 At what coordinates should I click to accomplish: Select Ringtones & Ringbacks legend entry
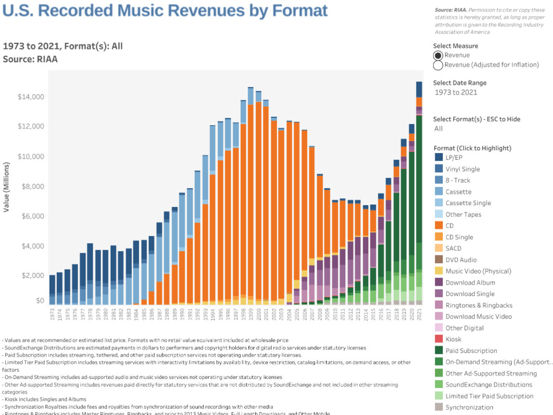pyautogui.click(x=478, y=305)
